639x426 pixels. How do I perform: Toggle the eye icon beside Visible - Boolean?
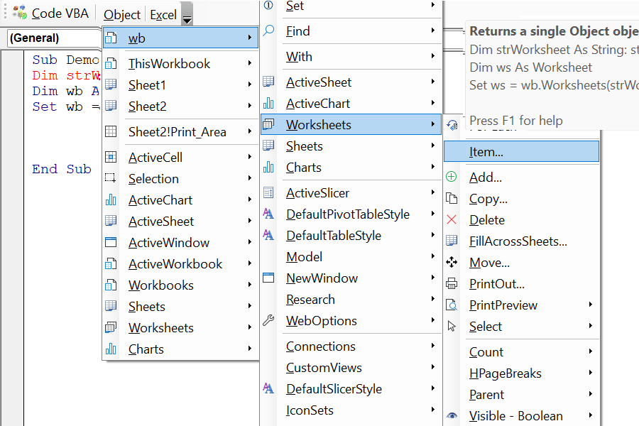(x=452, y=415)
